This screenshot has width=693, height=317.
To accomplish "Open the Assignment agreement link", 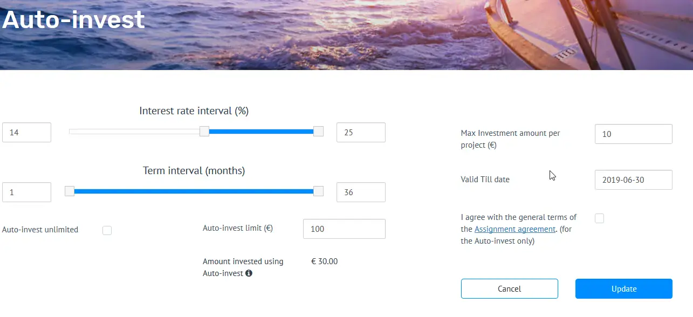I will click(x=514, y=229).
